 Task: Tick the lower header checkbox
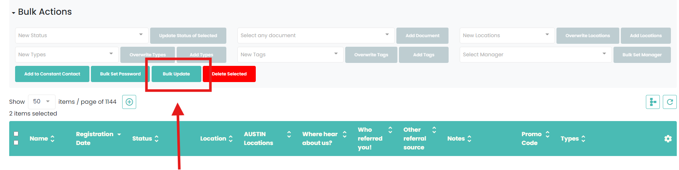pyautogui.click(x=16, y=142)
